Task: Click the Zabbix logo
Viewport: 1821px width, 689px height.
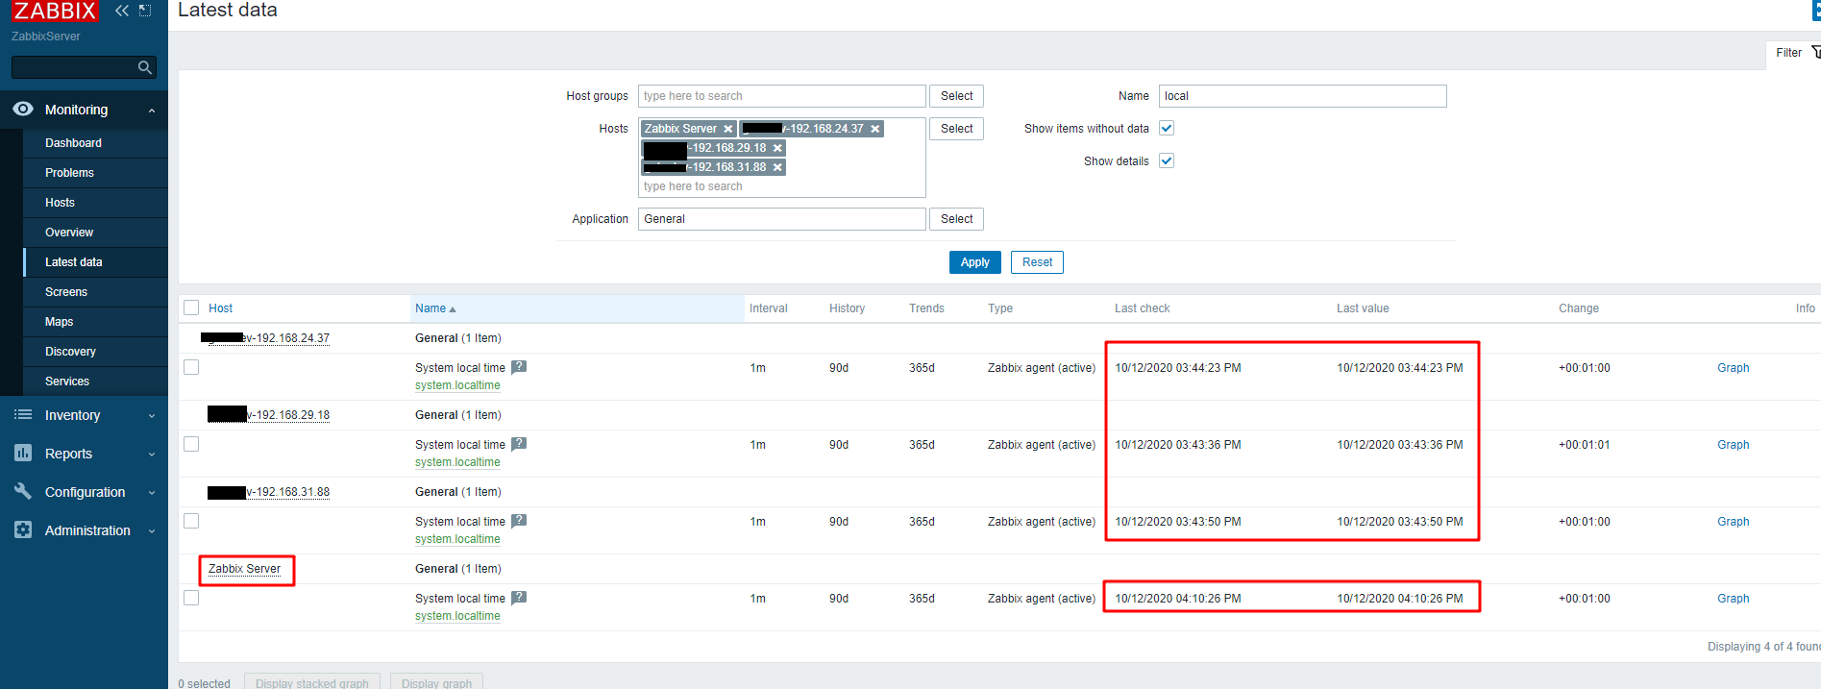Action: point(55,11)
